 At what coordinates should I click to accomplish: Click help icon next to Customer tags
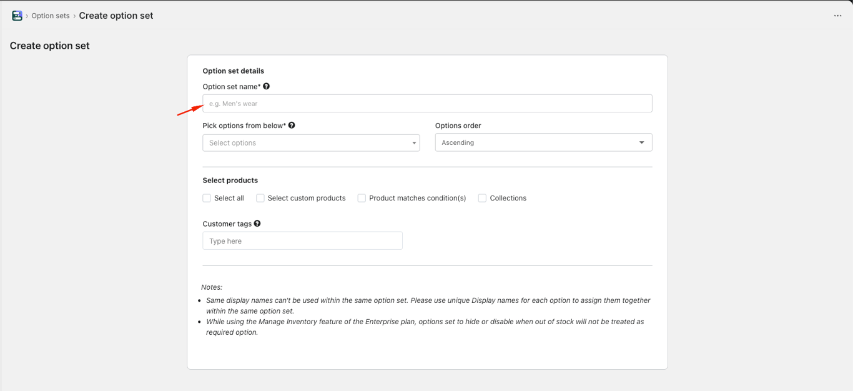(257, 223)
